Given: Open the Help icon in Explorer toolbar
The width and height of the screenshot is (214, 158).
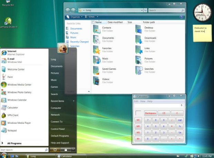Looking at the screenshot, I should pyautogui.click(x=181, y=17).
